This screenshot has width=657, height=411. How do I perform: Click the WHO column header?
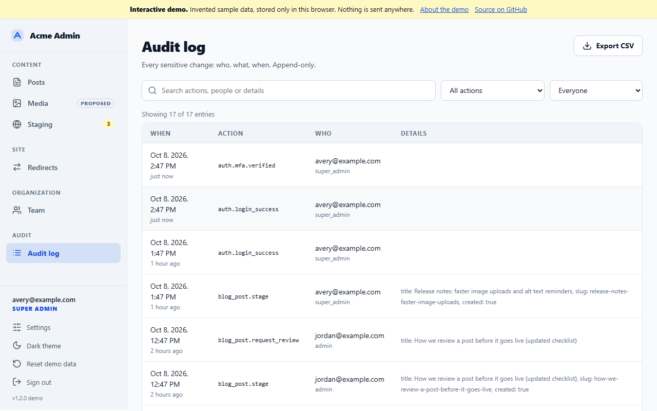coord(323,133)
